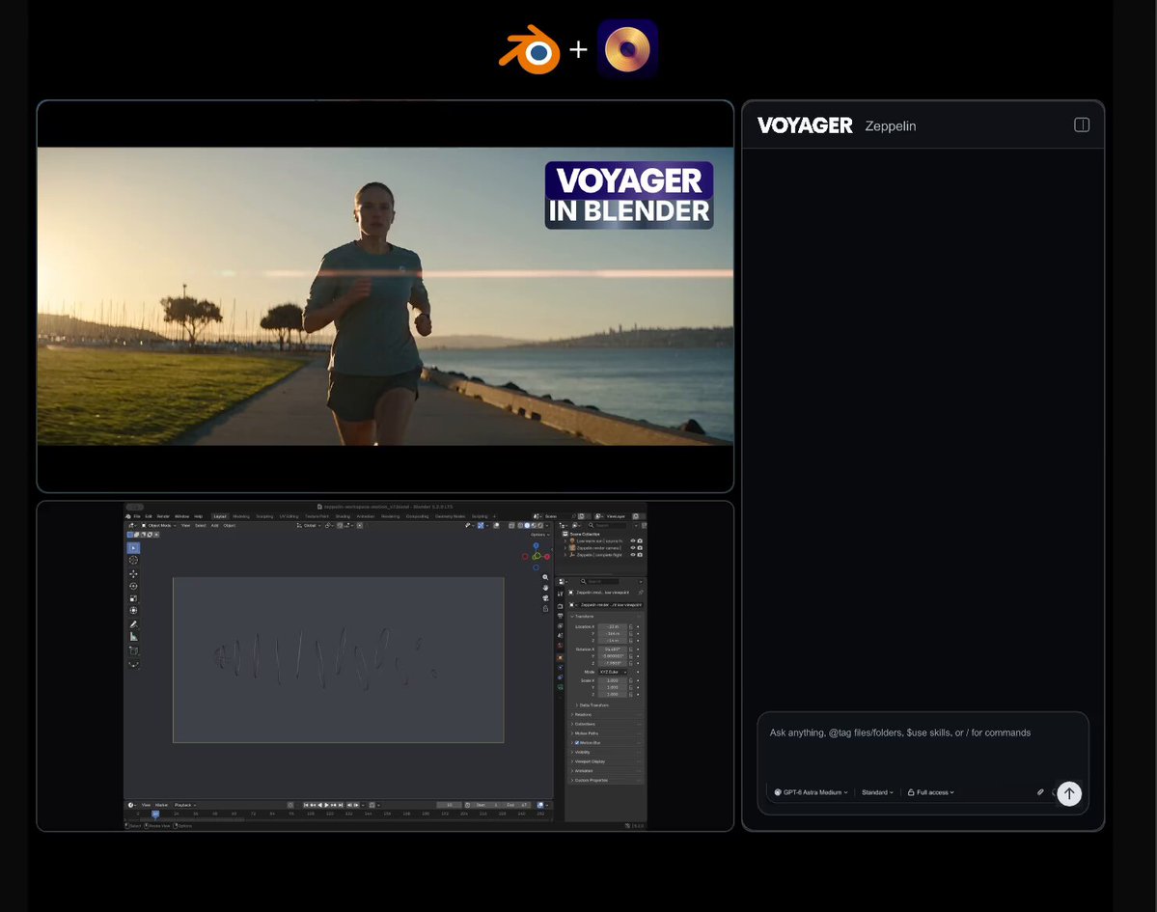Screen dimensions: 1157x912
Task: Attach a file with the paperclip icon
Action: click(x=1040, y=792)
